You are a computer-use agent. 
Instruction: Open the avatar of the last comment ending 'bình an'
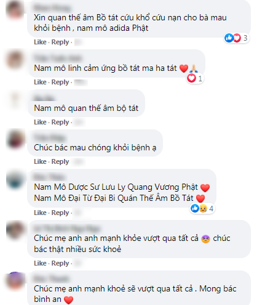[x=15, y=280]
